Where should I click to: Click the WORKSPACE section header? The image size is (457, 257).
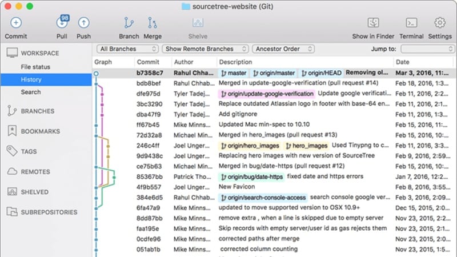click(x=40, y=53)
